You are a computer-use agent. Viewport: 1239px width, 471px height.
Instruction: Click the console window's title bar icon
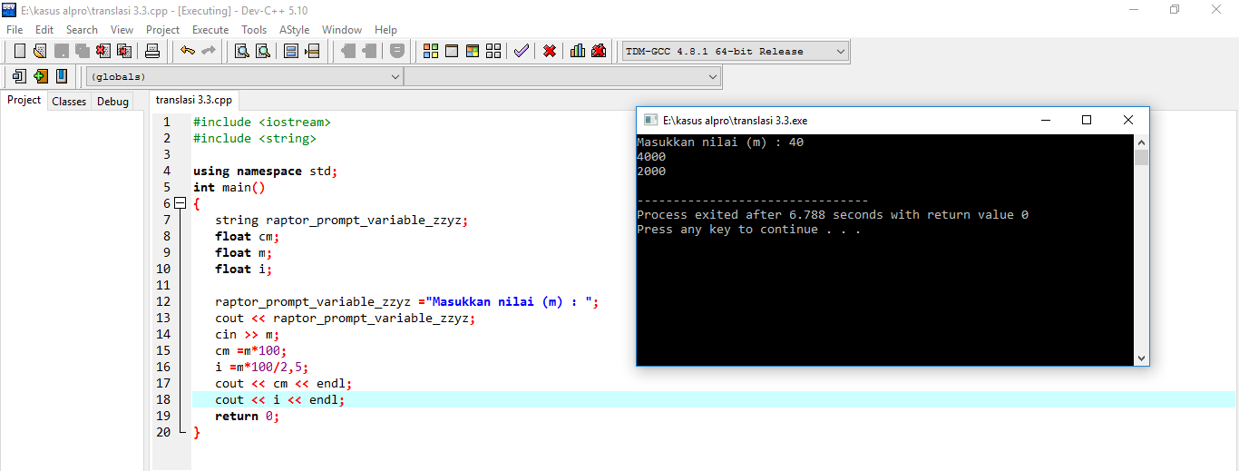(650, 120)
